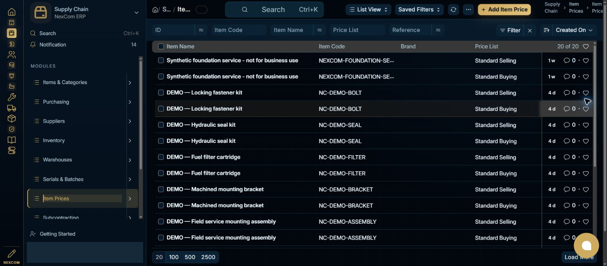607x266 pixels.
Task: Open the Items & Categories module
Action: click(65, 82)
